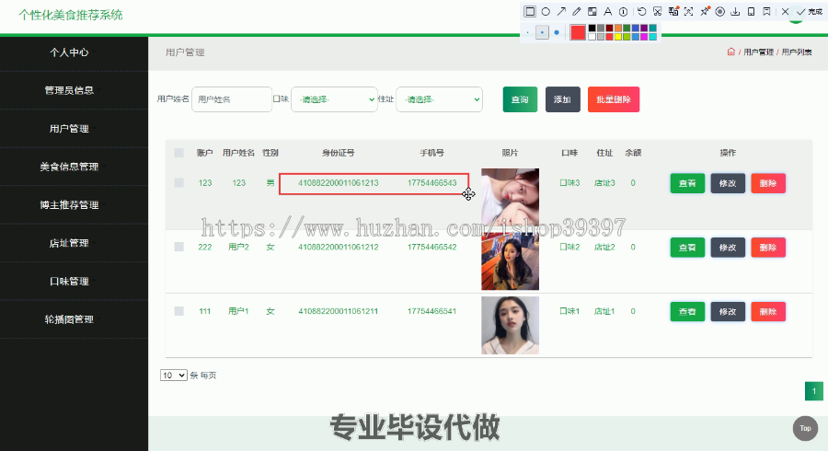
Task: Choose the largest blue brush size dot
Action: click(557, 32)
